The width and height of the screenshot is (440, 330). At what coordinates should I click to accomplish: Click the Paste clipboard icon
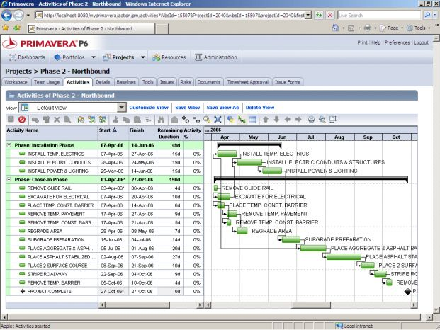[x=137, y=120]
